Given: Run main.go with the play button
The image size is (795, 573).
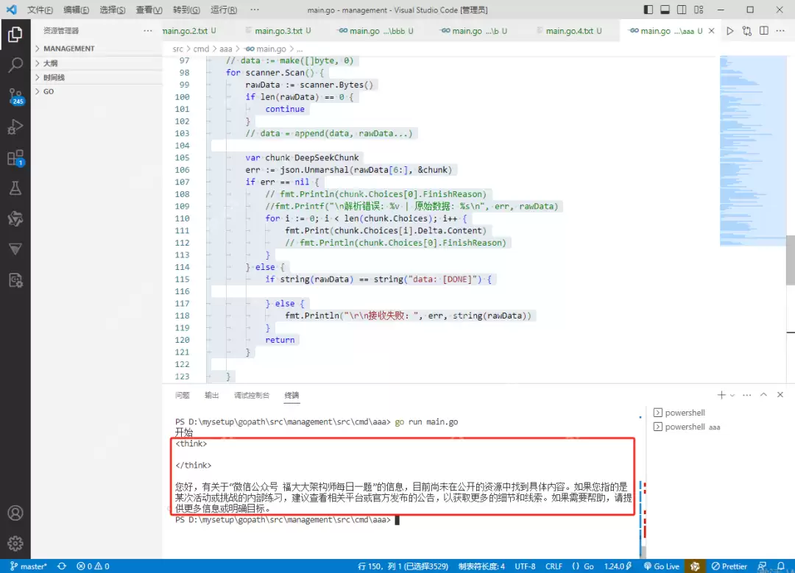Looking at the screenshot, I should [729, 32].
